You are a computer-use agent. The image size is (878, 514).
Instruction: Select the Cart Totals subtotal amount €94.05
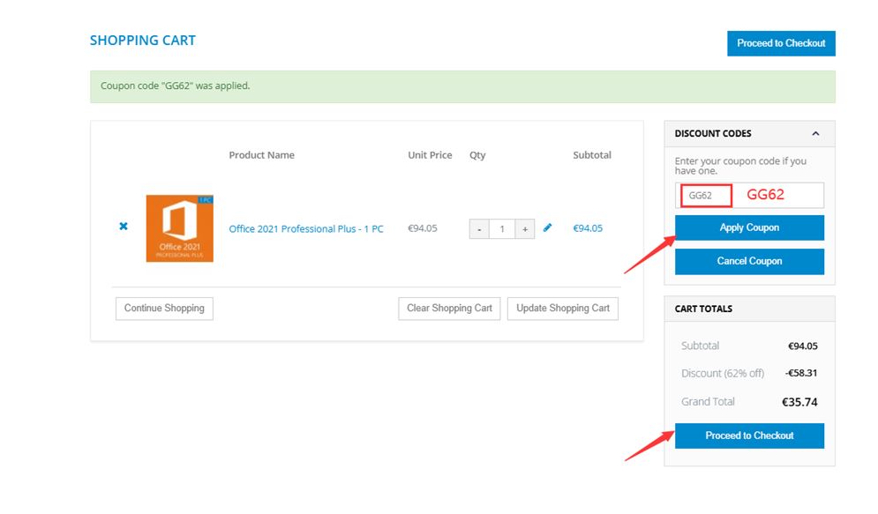tap(803, 346)
